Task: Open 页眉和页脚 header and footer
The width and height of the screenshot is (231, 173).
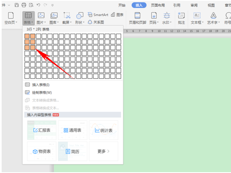Action: click(137, 18)
